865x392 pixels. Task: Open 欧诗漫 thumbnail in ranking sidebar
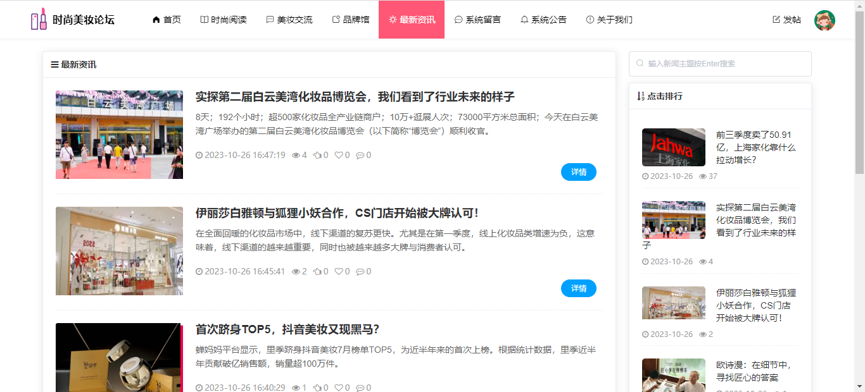click(674, 376)
